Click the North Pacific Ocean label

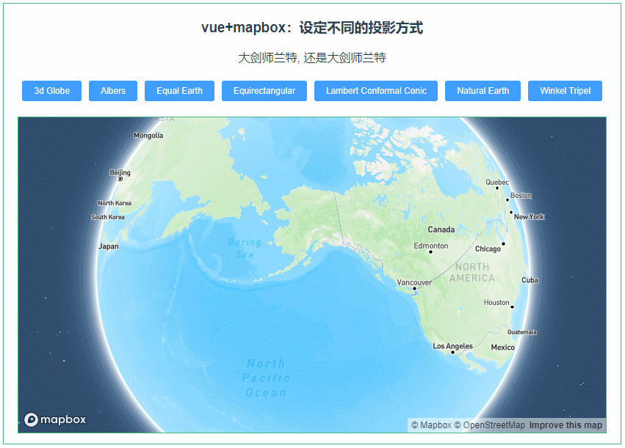coord(266,378)
